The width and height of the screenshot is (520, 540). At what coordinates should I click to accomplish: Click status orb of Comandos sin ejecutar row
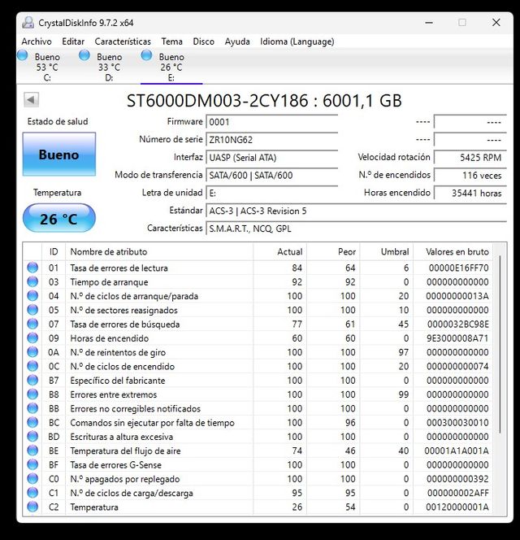pos(32,423)
